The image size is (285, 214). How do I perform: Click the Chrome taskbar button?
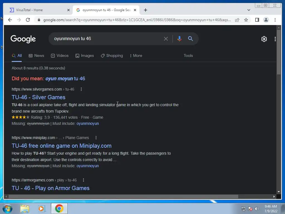[x=59, y=208]
